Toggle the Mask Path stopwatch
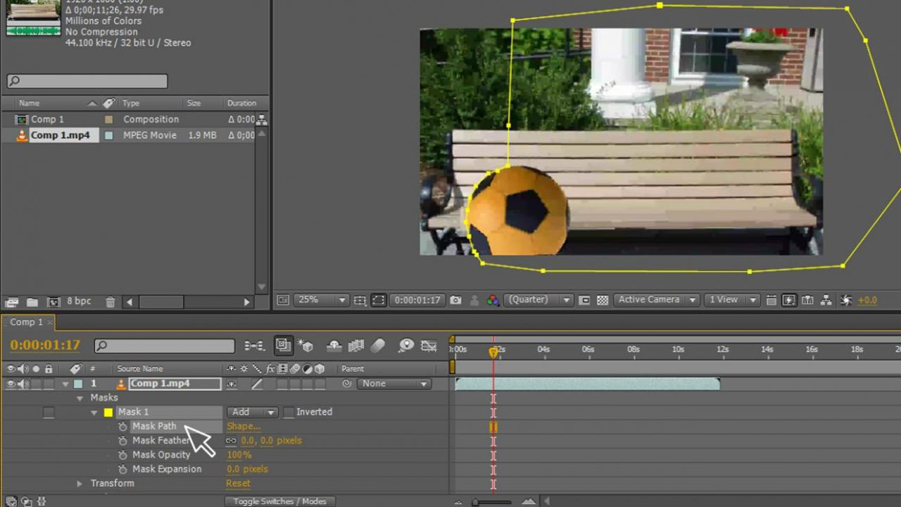This screenshot has height=507, width=901. click(x=122, y=426)
